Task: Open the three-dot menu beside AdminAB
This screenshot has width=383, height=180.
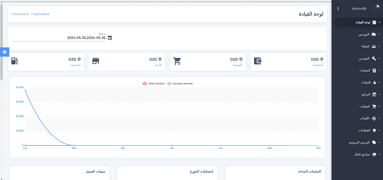Action: click(338, 9)
